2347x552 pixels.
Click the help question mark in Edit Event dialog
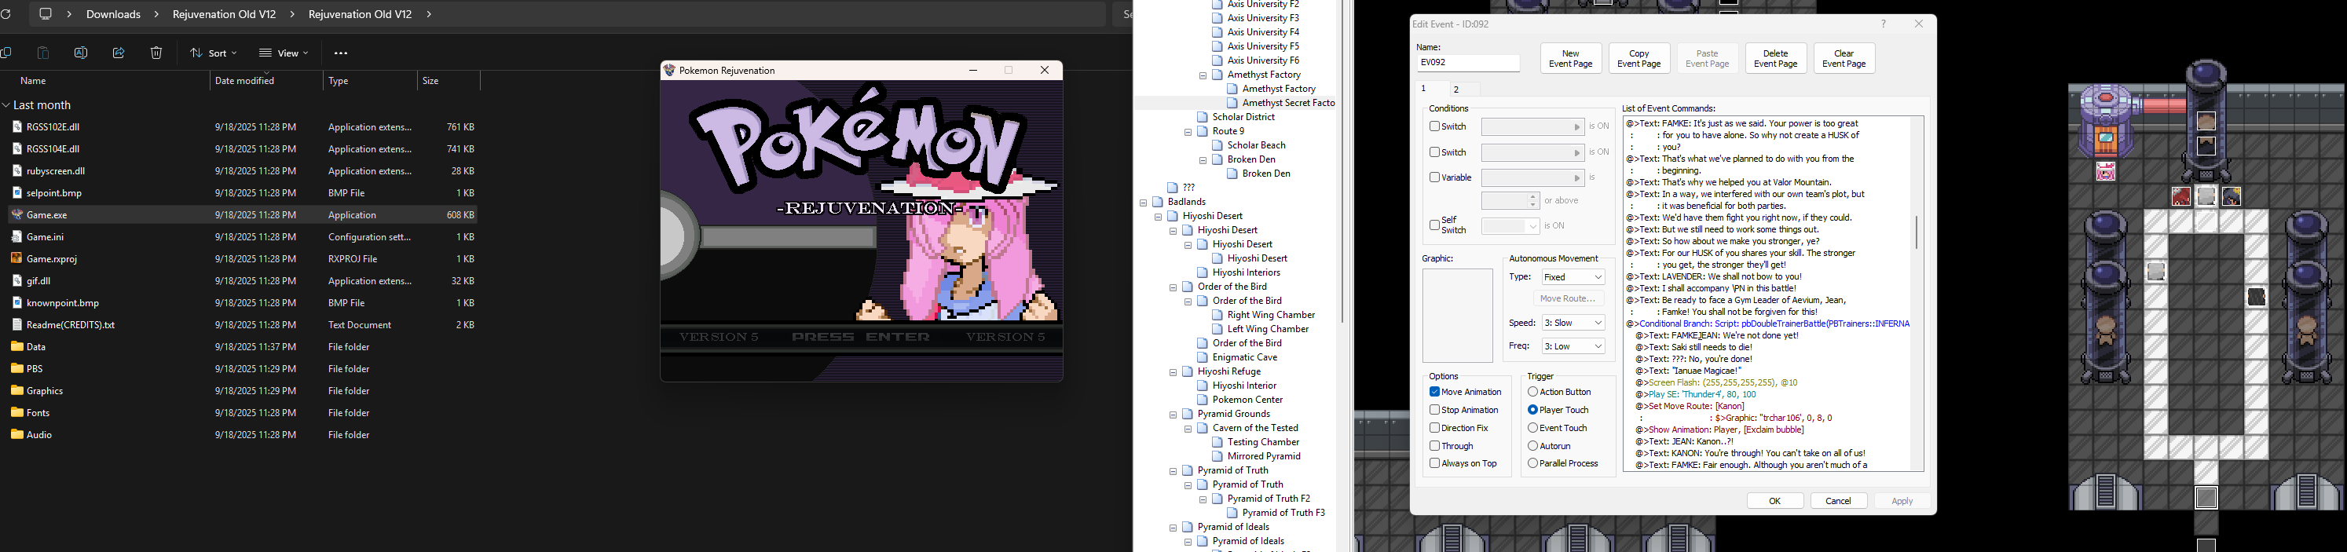pos(1884,24)
